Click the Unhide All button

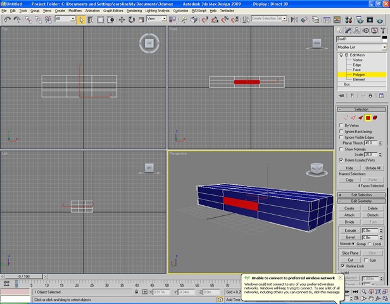[373, 168]
